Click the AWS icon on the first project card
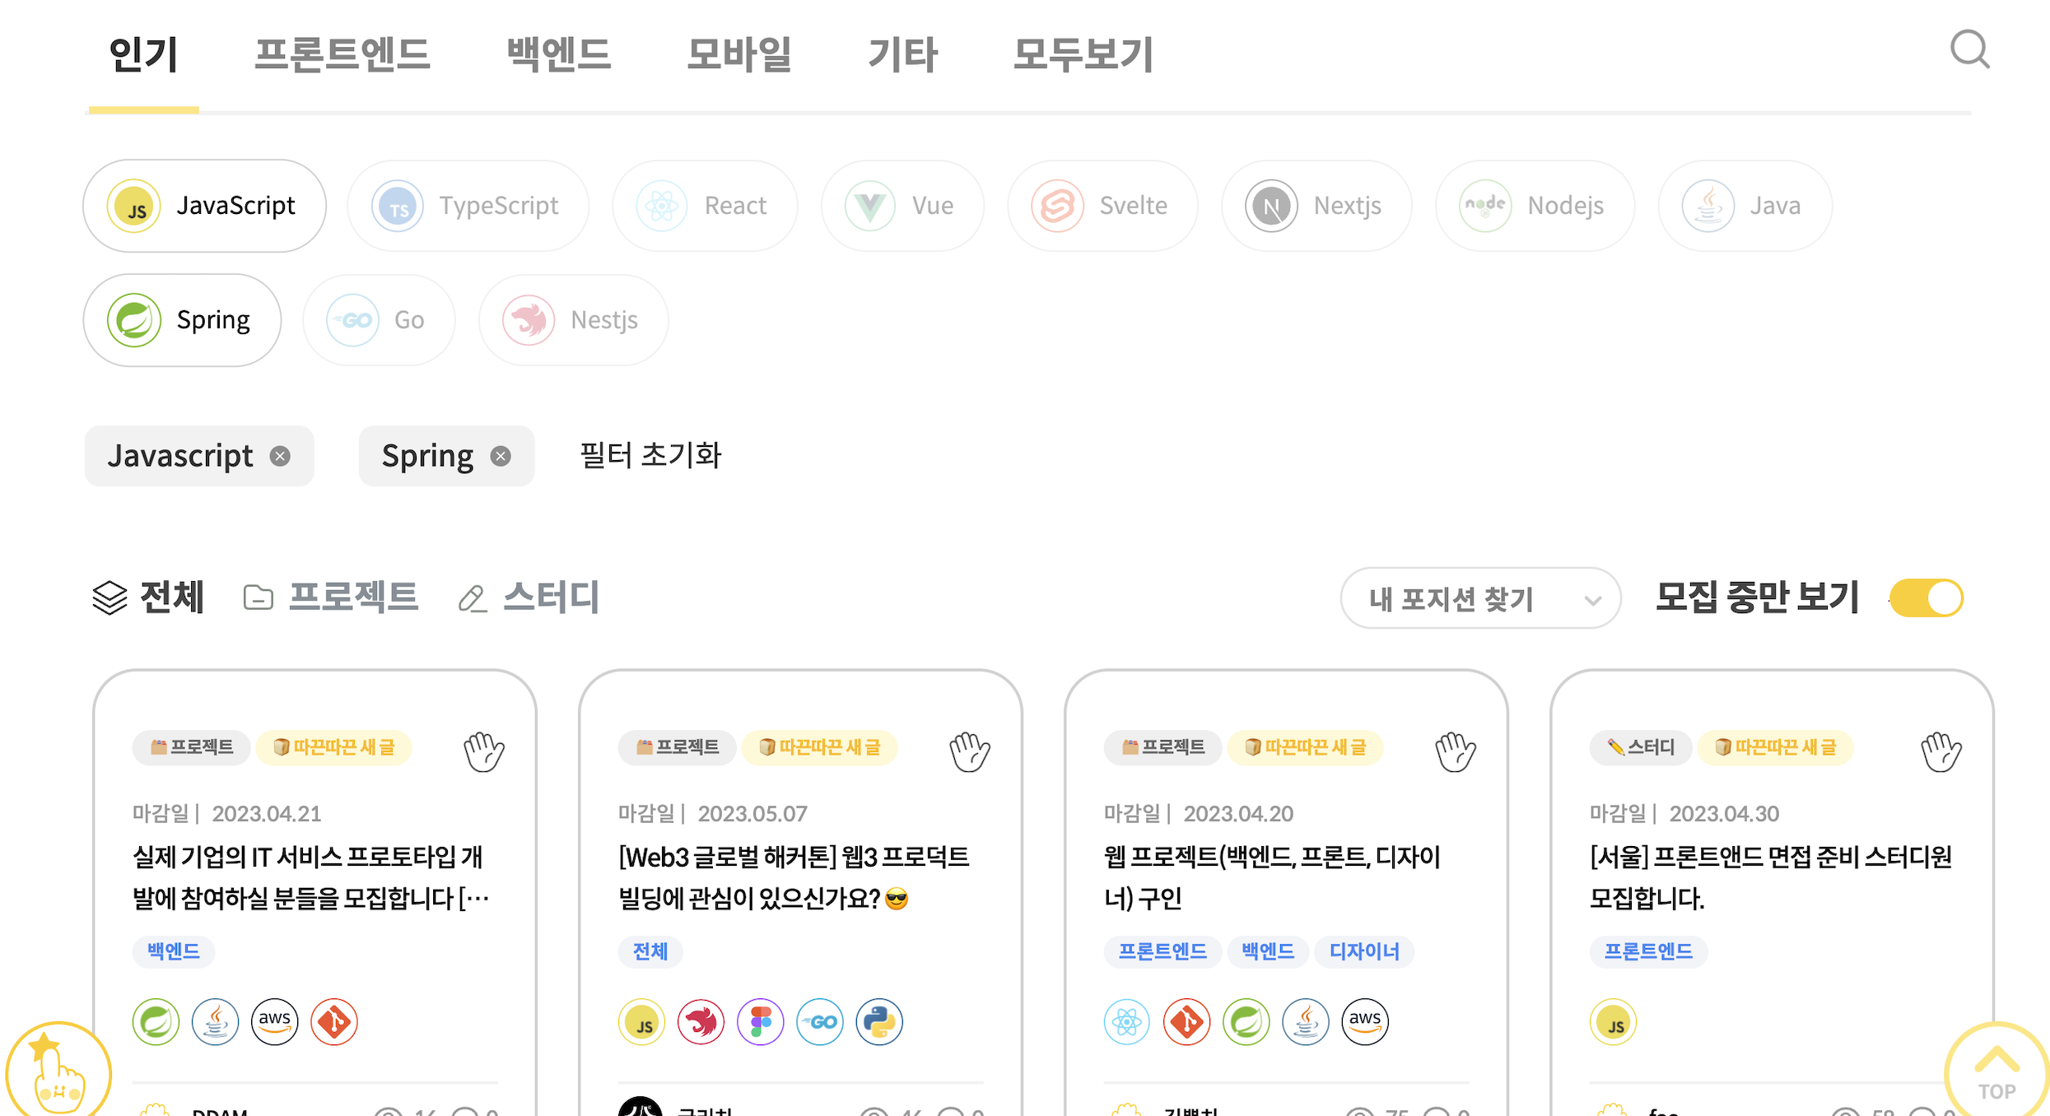This screenshot has height=1116, width=2050. tap(274, 1021)
